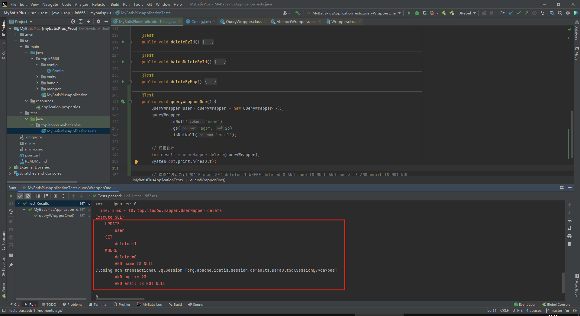Open the Refactor menu
The width and height of the screenshot is (580, 316).
(x=99, y=4)
